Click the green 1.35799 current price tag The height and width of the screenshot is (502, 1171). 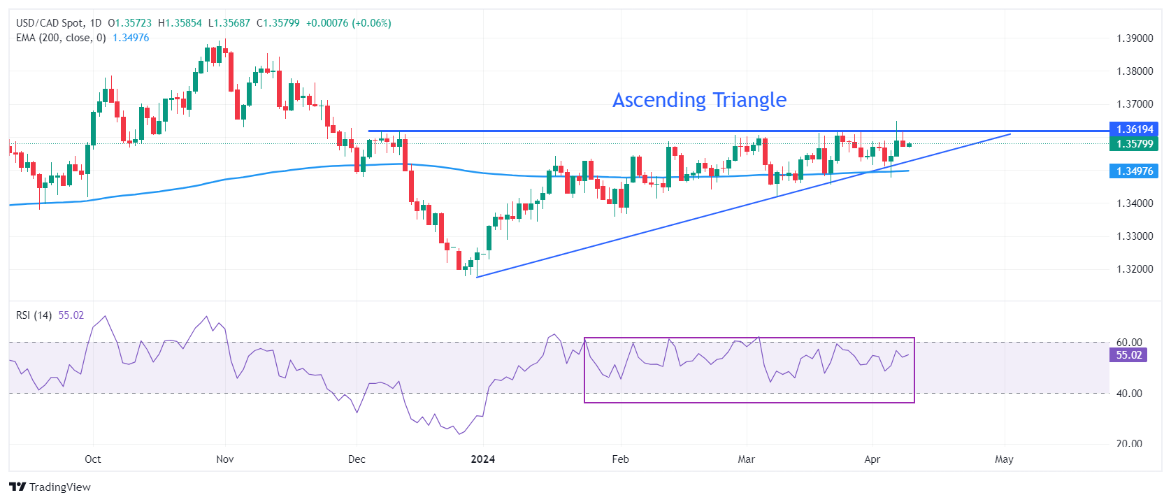coord(1134,144)
